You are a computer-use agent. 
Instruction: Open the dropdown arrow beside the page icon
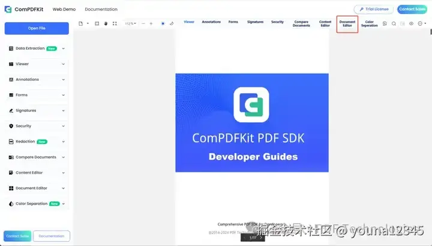point(88,23)
